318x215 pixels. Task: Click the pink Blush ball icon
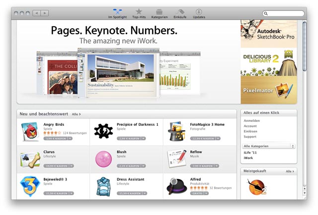pyautogui.click(x=103, y=159)
